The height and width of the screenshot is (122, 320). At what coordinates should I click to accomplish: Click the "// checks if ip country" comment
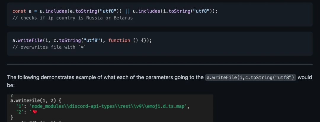41,18
